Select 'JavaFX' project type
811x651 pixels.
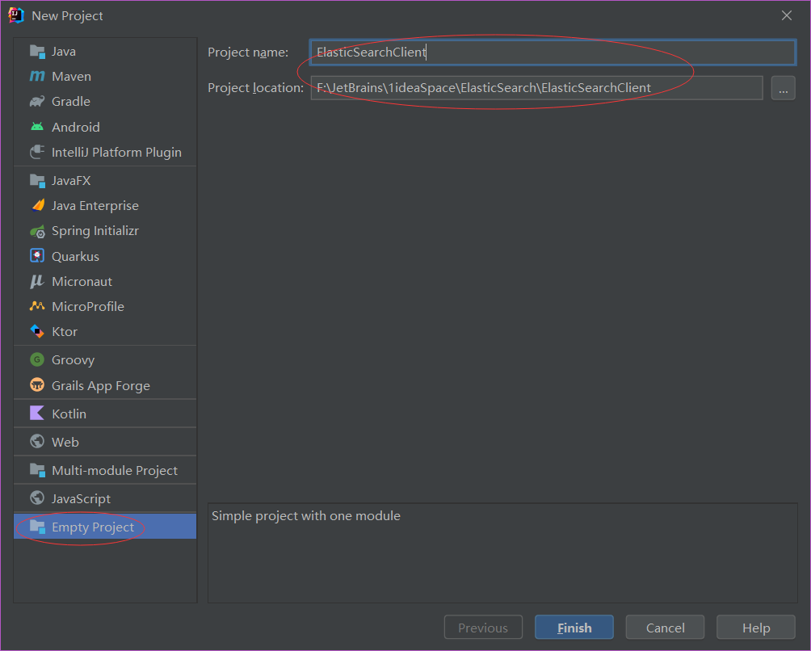[x=71, y=180]
